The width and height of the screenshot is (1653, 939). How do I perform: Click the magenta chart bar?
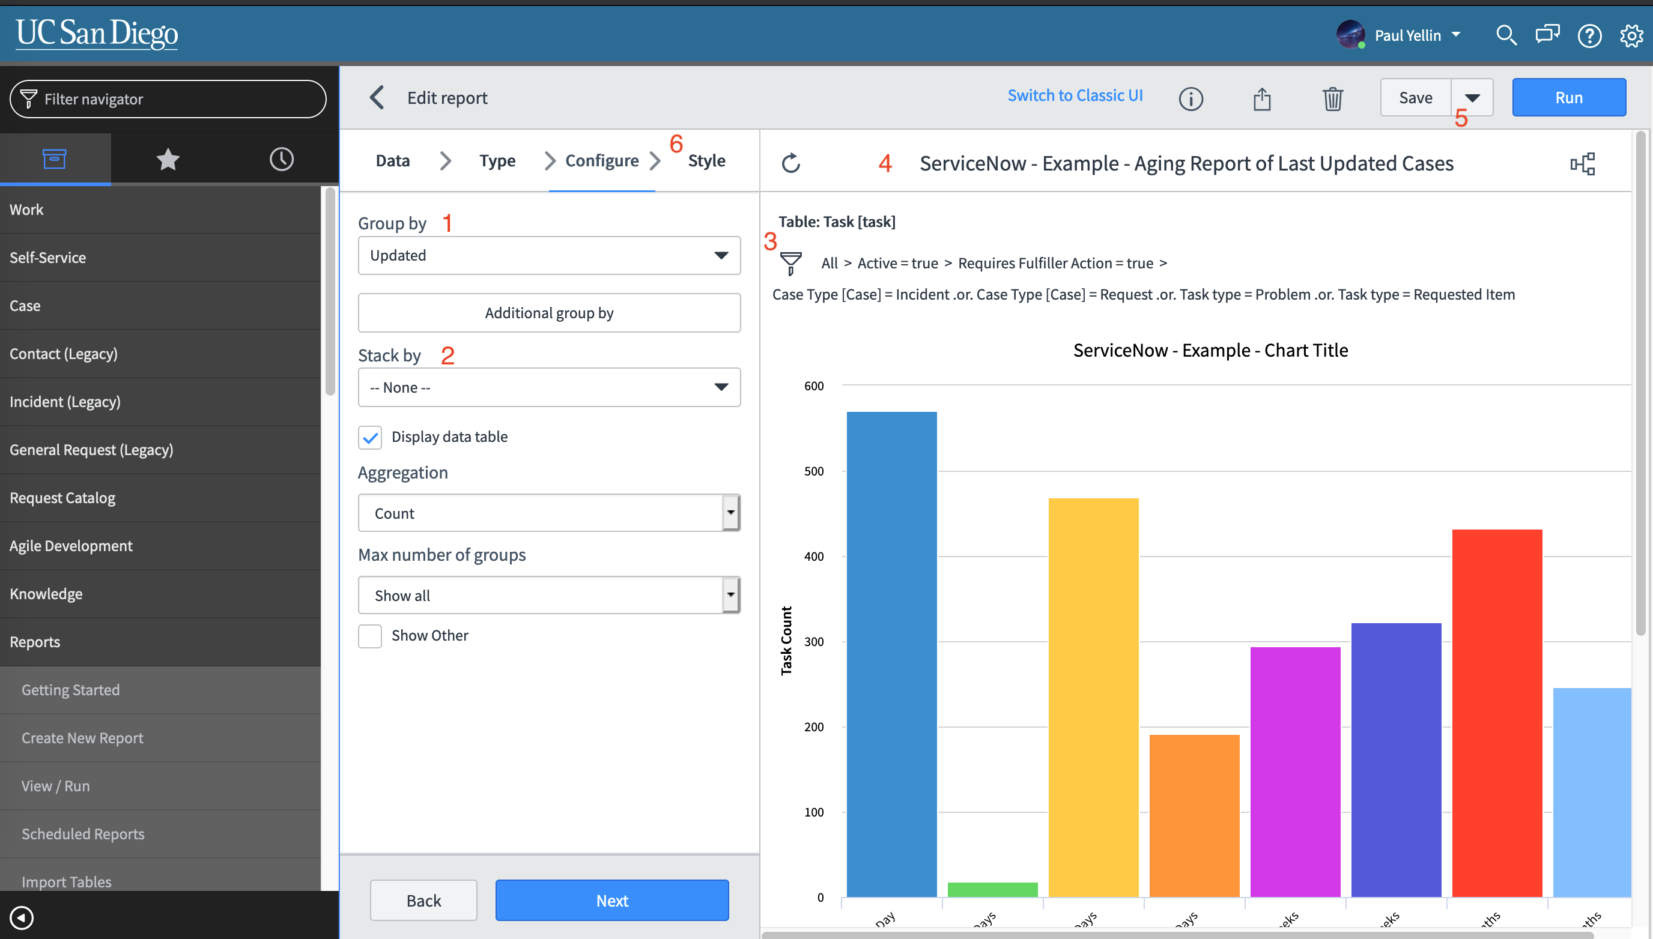(1295, 771)
